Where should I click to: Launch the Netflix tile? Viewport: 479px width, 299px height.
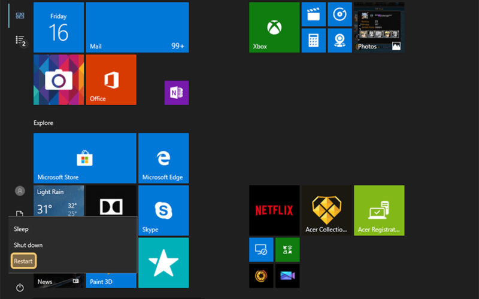(274, 210)
